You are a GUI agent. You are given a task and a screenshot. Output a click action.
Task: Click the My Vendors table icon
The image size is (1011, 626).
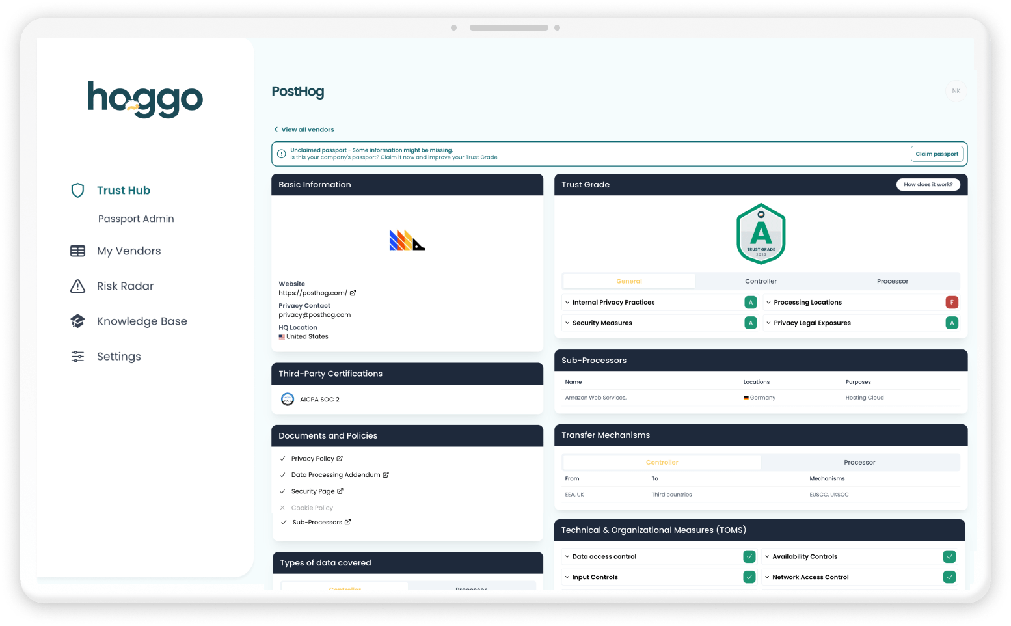(77, 251)
